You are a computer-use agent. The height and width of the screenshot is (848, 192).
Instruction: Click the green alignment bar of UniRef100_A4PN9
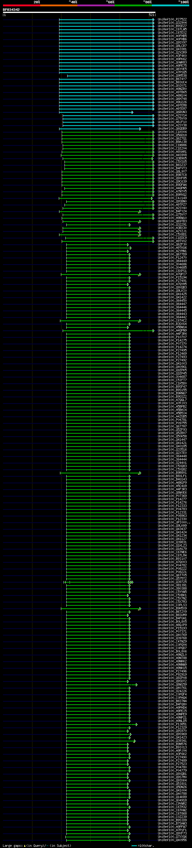(x=108, y=331)
